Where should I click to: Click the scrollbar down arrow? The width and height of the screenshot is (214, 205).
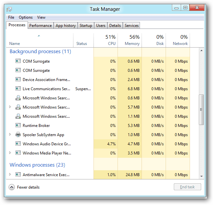[x=201, y=176]
